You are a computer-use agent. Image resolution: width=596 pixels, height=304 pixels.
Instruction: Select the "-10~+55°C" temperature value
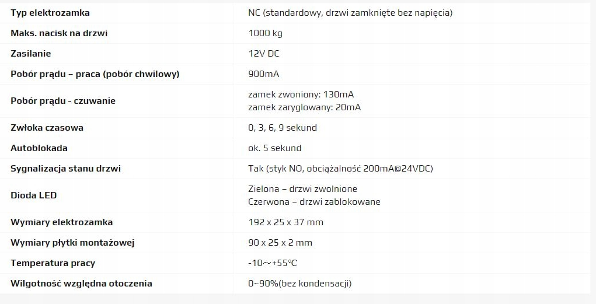point(273,263)
